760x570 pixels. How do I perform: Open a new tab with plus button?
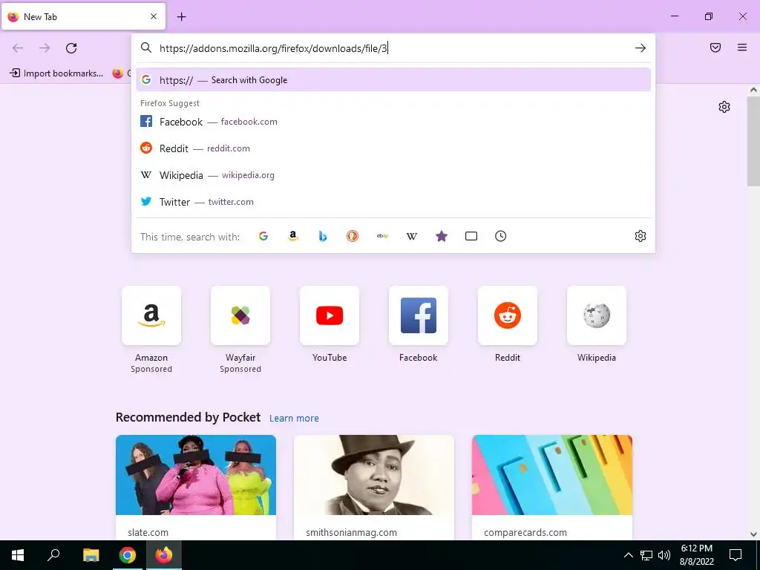tap(181, 16)
